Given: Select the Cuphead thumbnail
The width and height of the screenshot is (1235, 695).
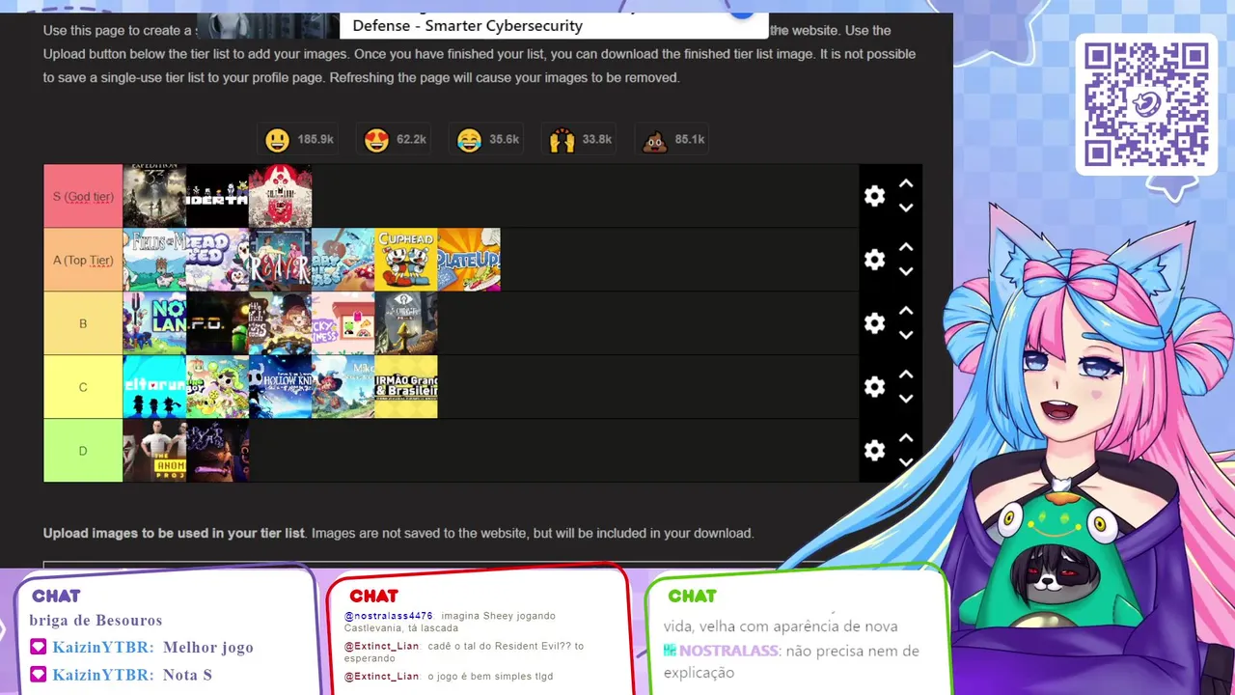Looking at the screenshot, I should click(405, 260).
